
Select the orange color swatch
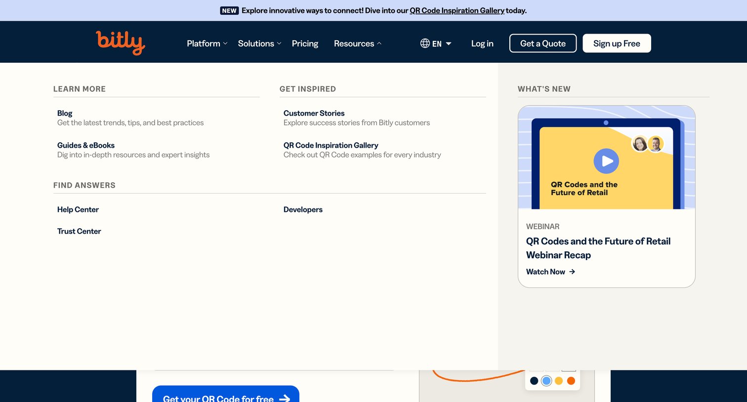coord(571,381)
